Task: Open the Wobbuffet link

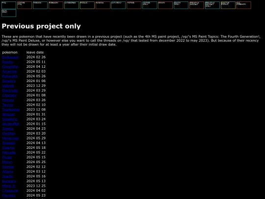Action: tap(11, 124)
